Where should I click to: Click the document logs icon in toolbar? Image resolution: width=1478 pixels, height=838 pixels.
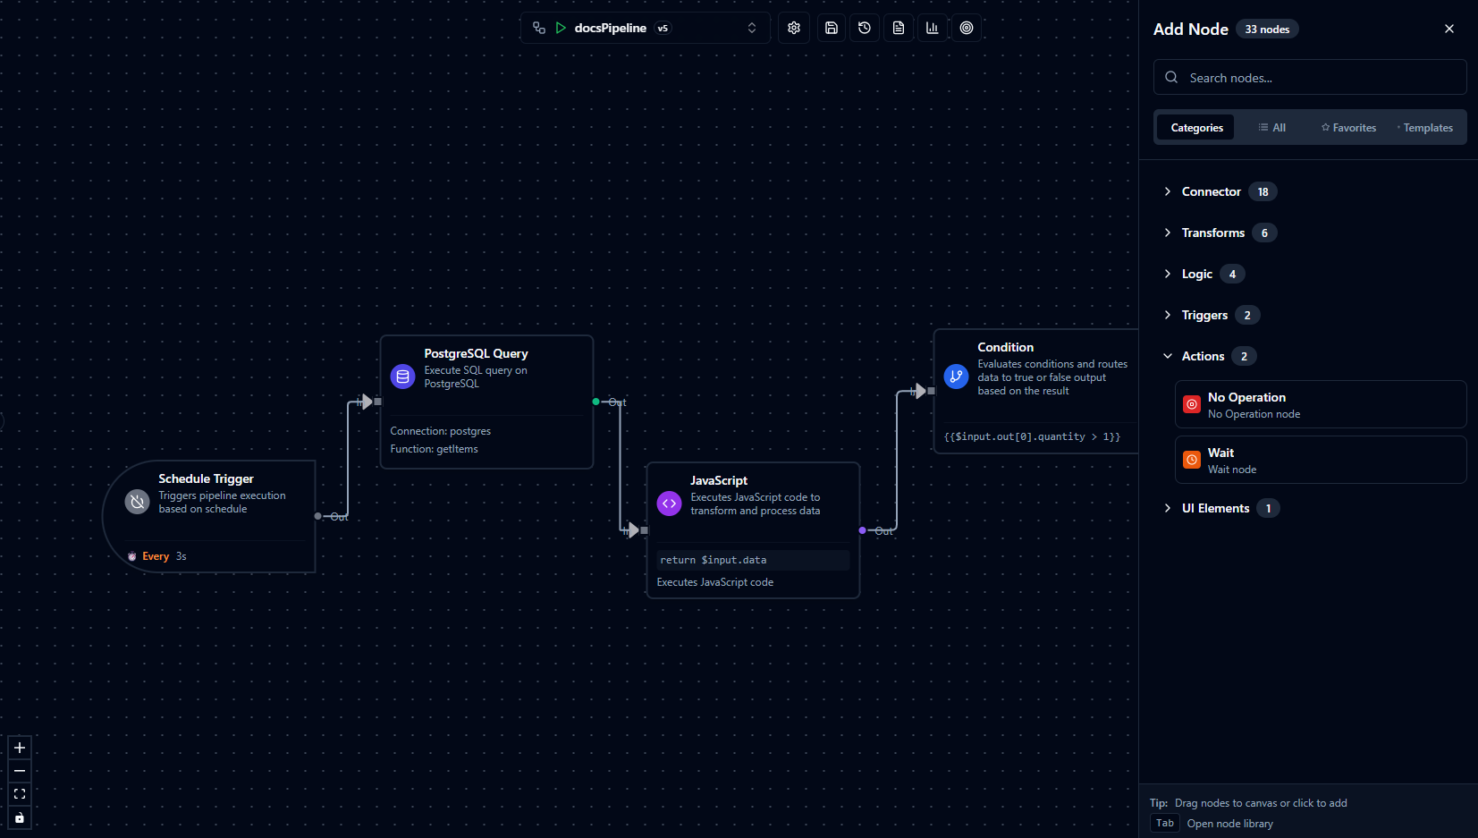click(899, 28)
